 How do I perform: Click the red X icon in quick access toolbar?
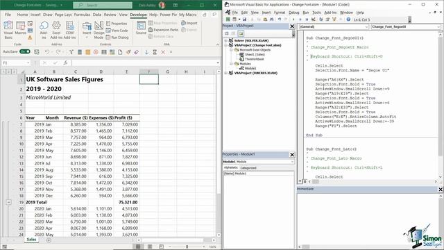(x=163, y=52)
